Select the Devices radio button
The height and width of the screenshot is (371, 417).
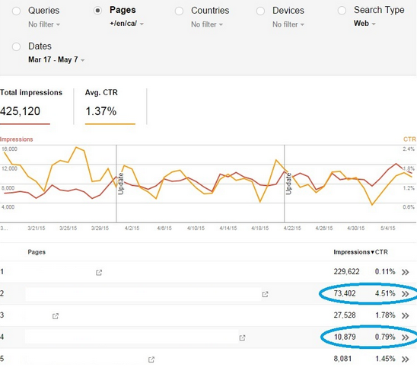[260, 11]
